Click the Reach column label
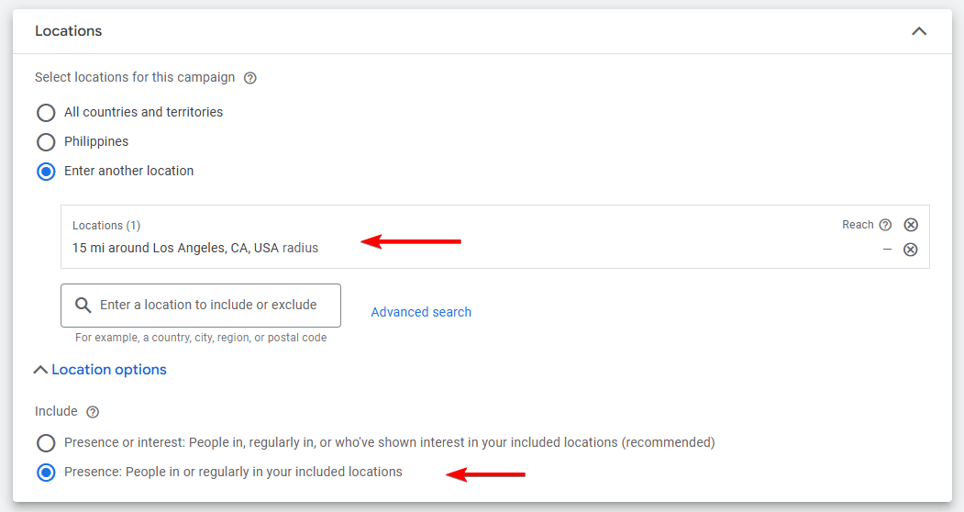 coord(858,225)
